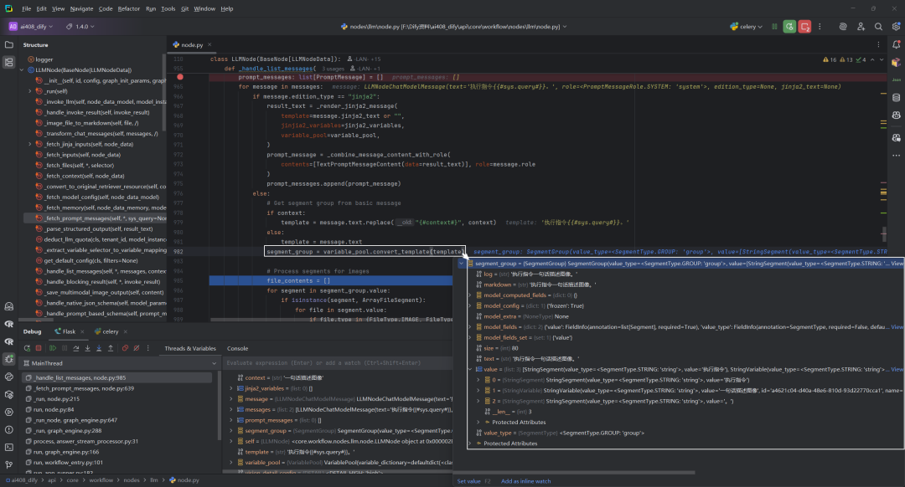This screenshot has width=905, height=487.
Task: Open the Problems sidebar icon
Action: click(9, 429)
